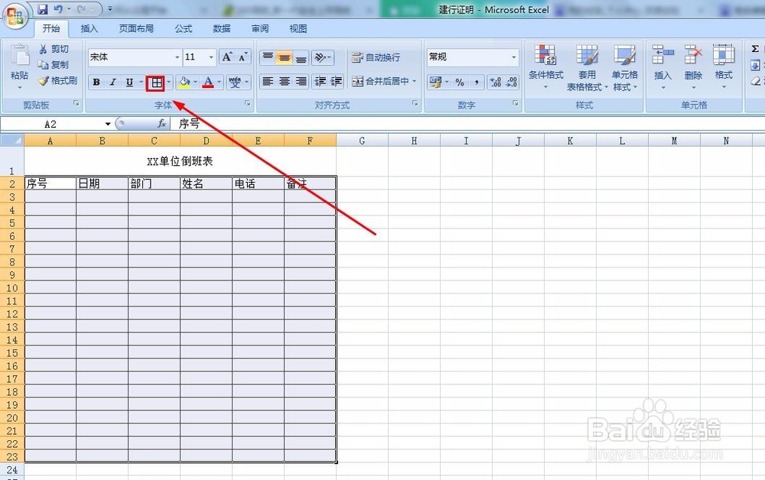The width and height of the screenshot is (765, 480).
Task: Switch to the 插入 ribbon tab
Action: pos(90,28)
